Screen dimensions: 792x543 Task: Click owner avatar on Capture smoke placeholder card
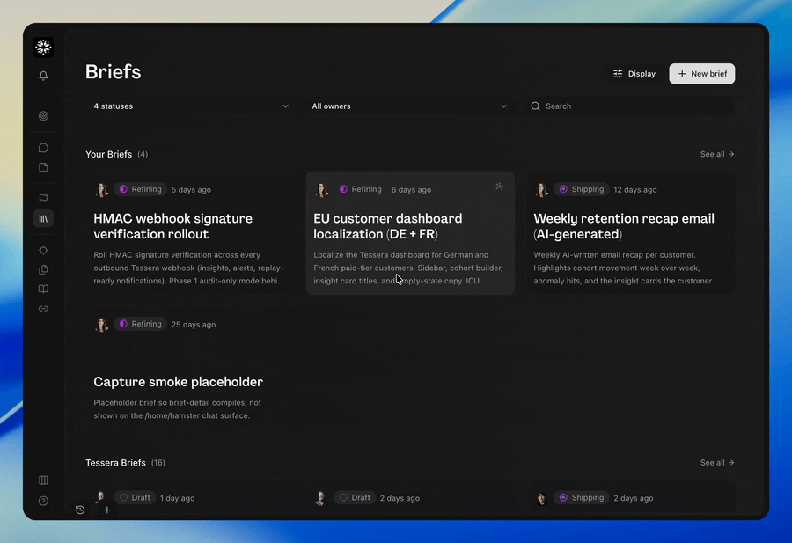click(x=101, y=325)
